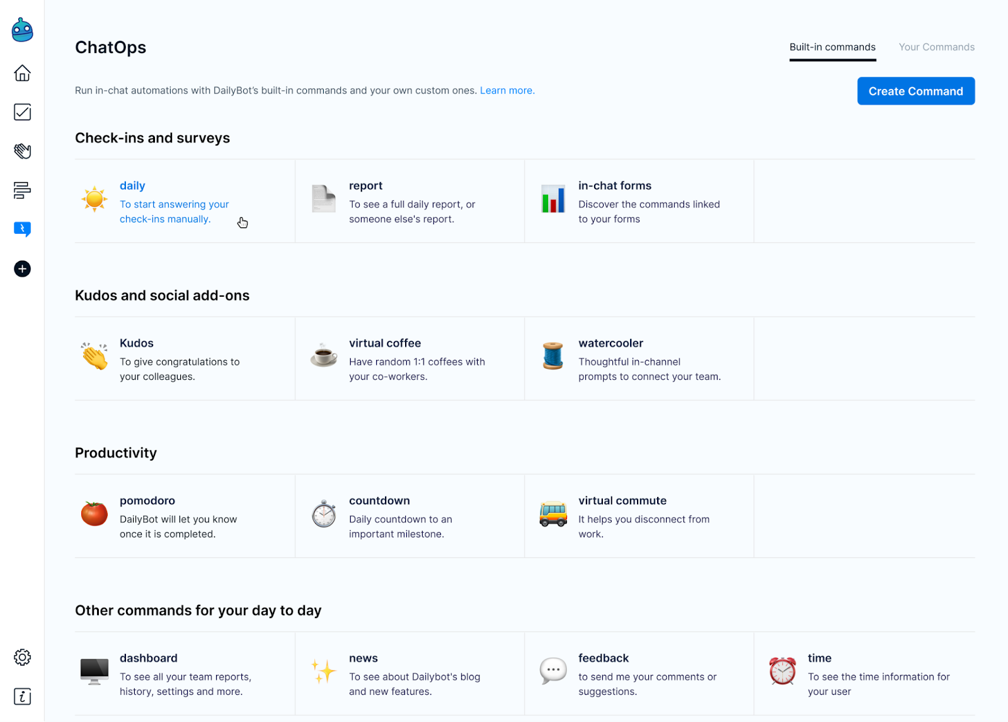This screenshot has width=1008, height=722.
Task: Open the settings gear icon in sidebar
Action: (x=22, y=657)
